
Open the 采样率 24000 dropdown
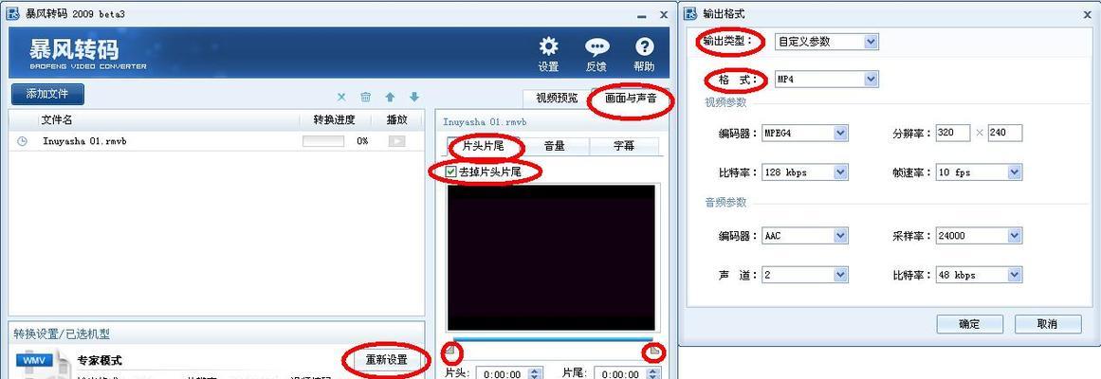click(x=1015, y=236)
